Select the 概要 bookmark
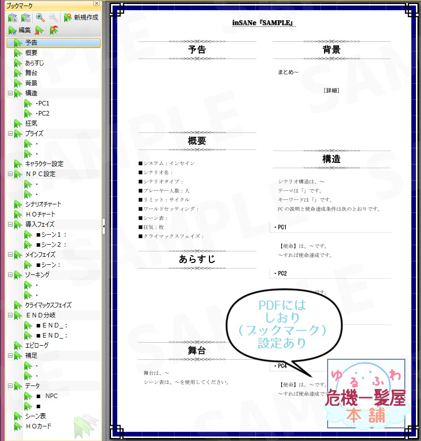This screenshot has width=421, height=441. (x=31, y=52)
